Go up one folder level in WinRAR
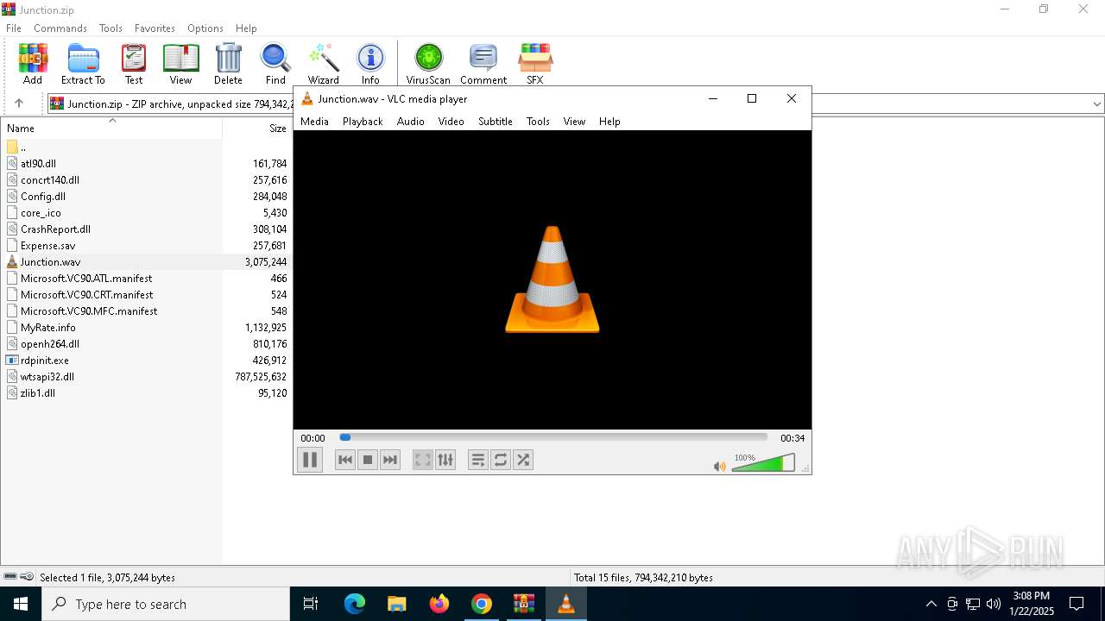The height and width of the screenshot is (621, 1105). click(x=19, y=103)
